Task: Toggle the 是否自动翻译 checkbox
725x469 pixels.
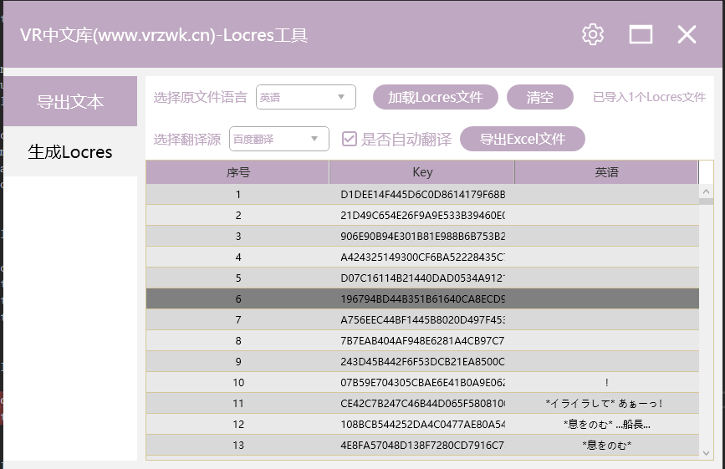Action: 350,139
